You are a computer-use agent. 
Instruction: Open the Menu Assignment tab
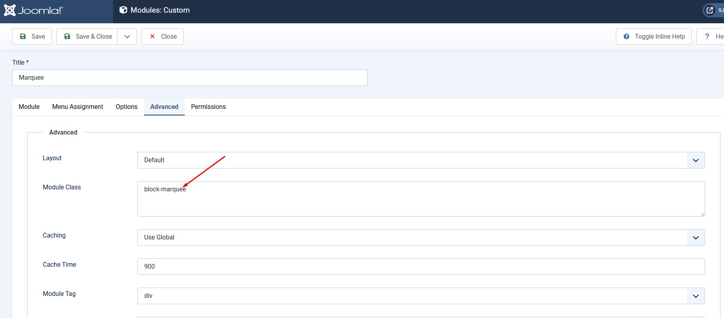[78, 107]
